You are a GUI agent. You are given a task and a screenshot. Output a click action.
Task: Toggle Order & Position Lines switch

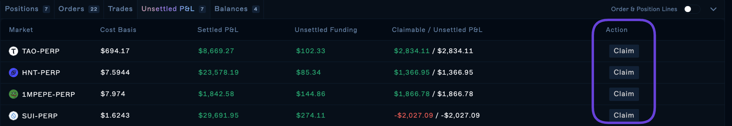pyautogui.click(x=692, y=9)
